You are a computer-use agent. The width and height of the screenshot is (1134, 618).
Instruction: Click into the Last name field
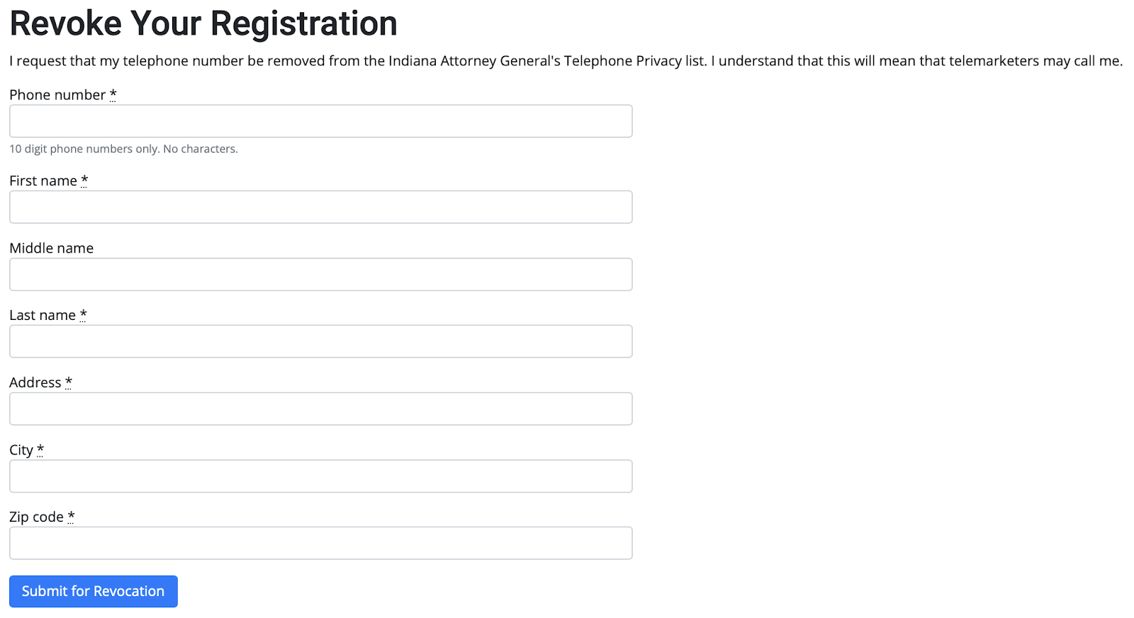coord(320,341)
